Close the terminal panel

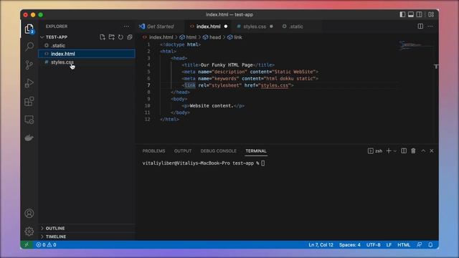[432, 151]
